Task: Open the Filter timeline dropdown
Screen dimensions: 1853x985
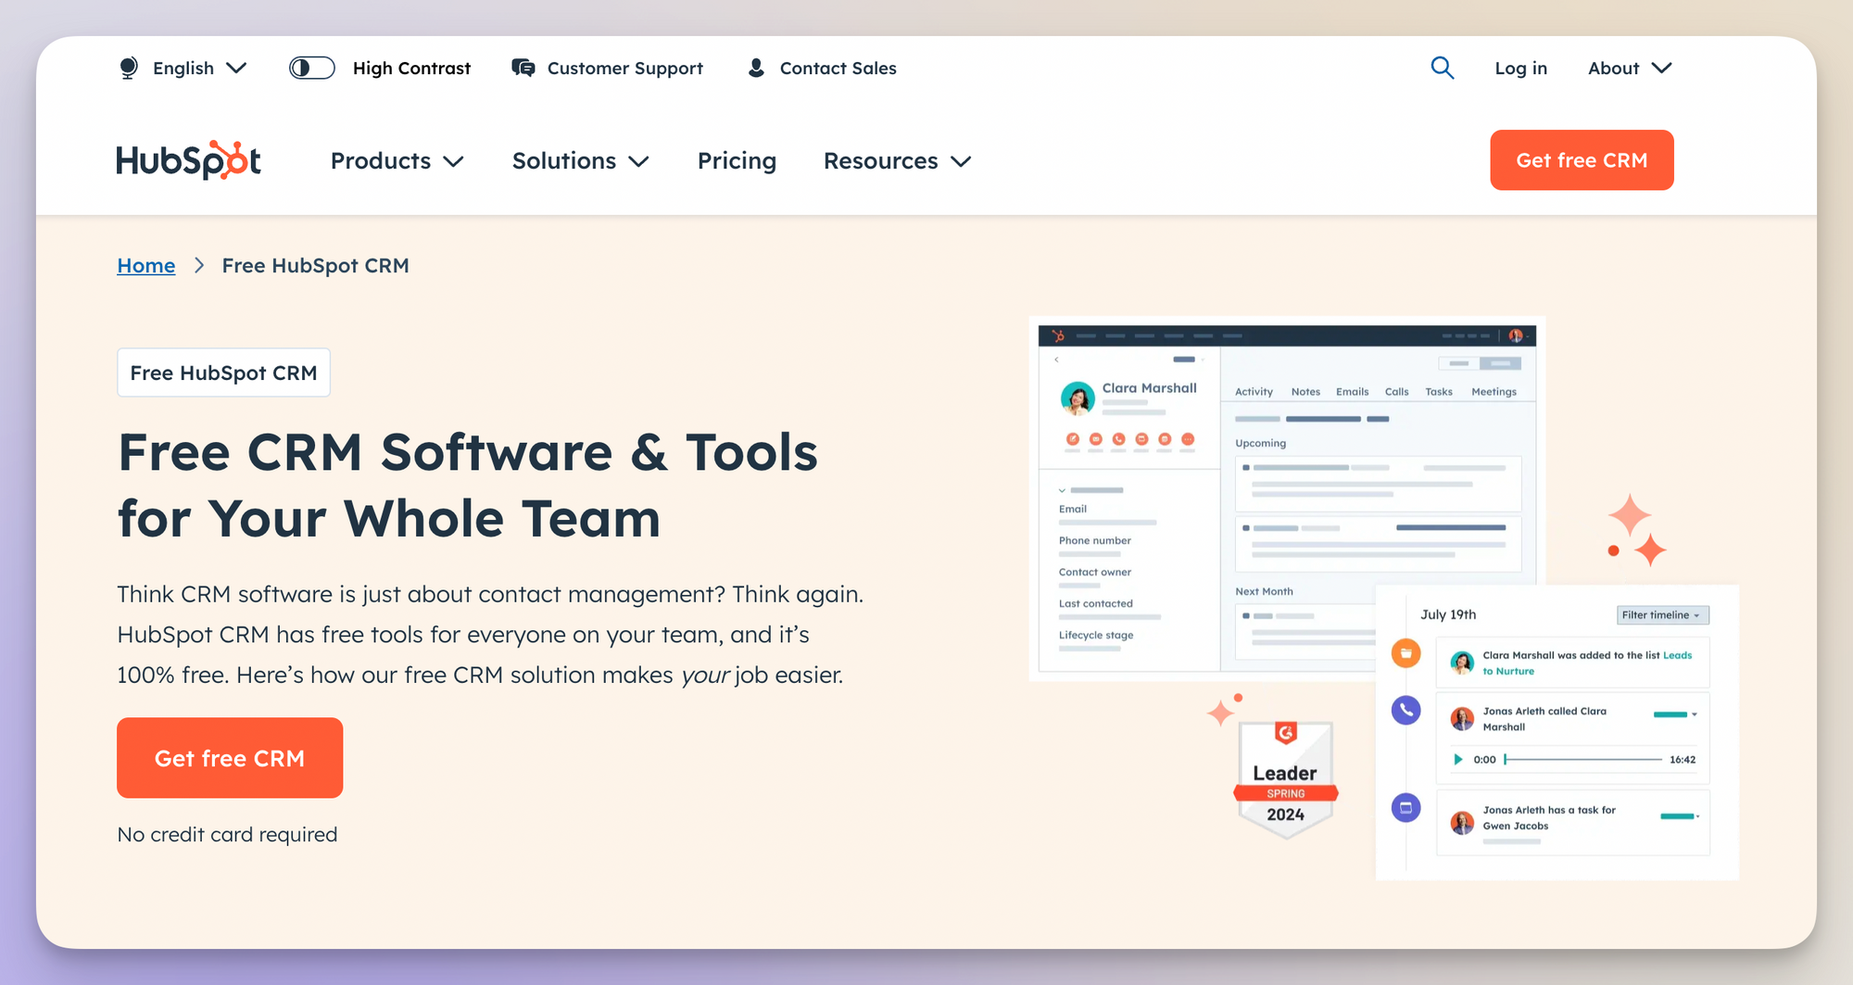Action: (x=1662, y=615)
